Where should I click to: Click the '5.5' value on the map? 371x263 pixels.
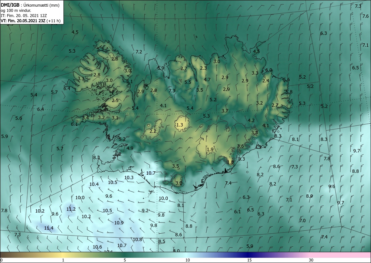[x=188, y=82]
